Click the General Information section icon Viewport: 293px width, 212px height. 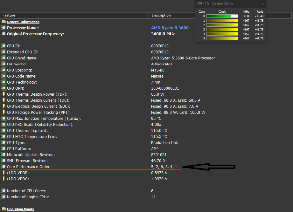(x=4, y=22)
